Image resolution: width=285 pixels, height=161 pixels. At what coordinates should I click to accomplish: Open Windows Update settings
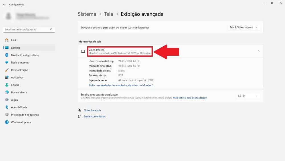pos(21,122)
